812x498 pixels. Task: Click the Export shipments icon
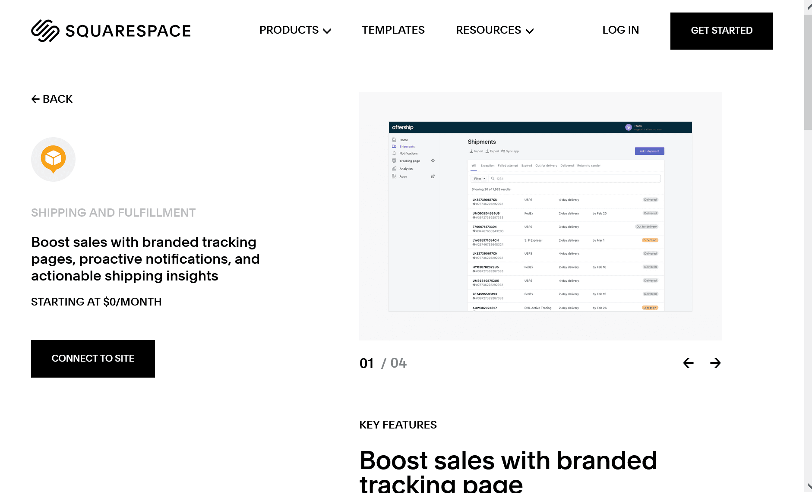(487, 151)
